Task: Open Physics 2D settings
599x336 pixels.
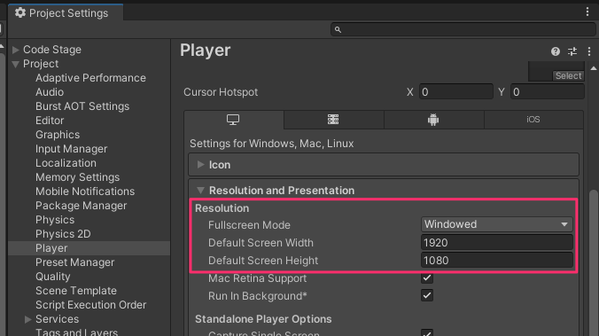Action: click(x=63, y=234)
